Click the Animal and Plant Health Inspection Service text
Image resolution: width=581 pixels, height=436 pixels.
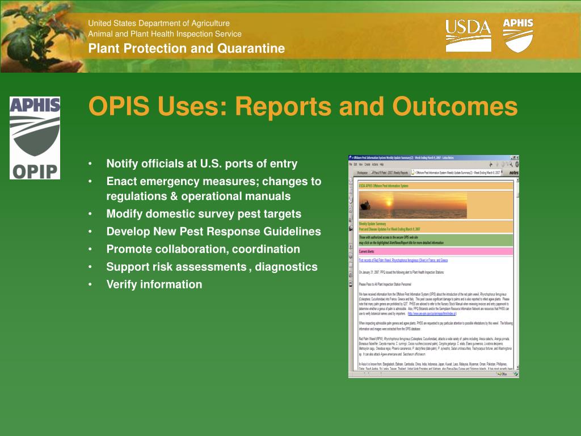tap(165, 33)
